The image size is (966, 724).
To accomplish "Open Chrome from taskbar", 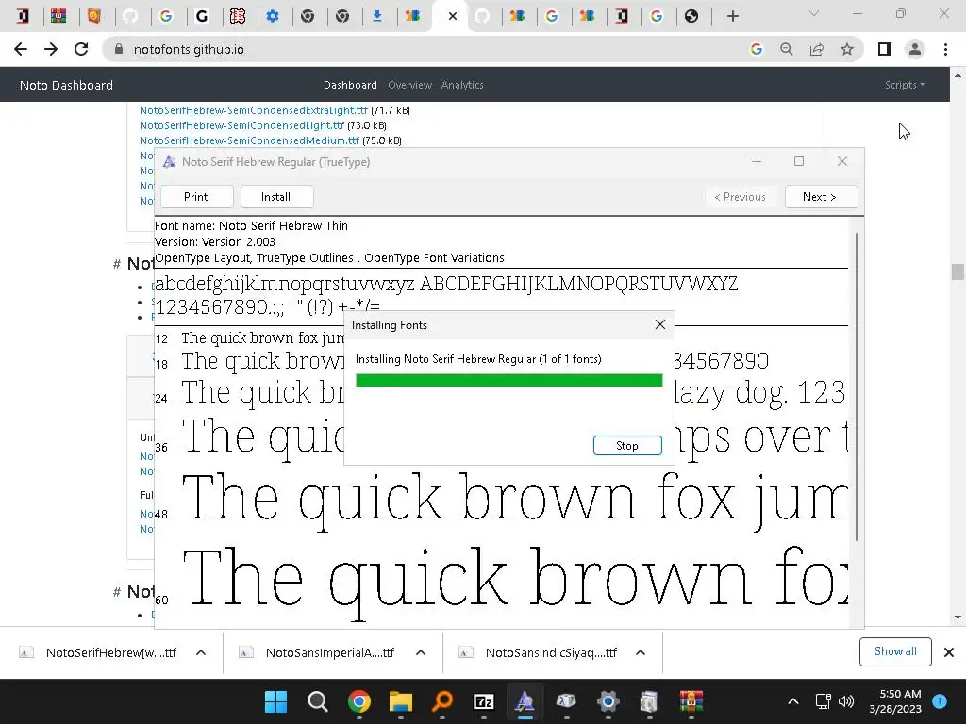I will pos(359,701).
